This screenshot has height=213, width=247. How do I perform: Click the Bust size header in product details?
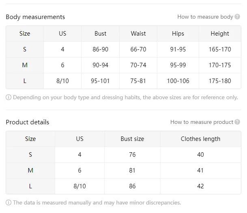pyautogui.click(x=132, y=139)
